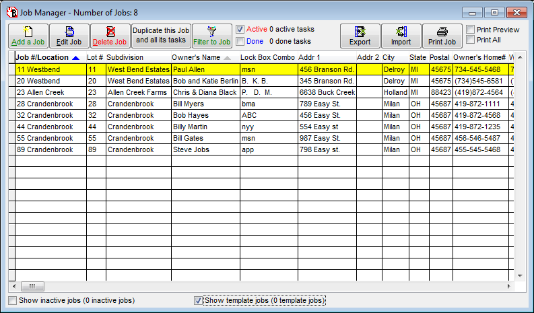Click the Export icon button
The width and height of the screenshot is (534, 313).
coord(360,36)
